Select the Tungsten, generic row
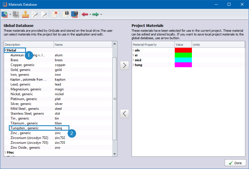Image resolution: width=249 pixels, height=169 pixels. 58,128
